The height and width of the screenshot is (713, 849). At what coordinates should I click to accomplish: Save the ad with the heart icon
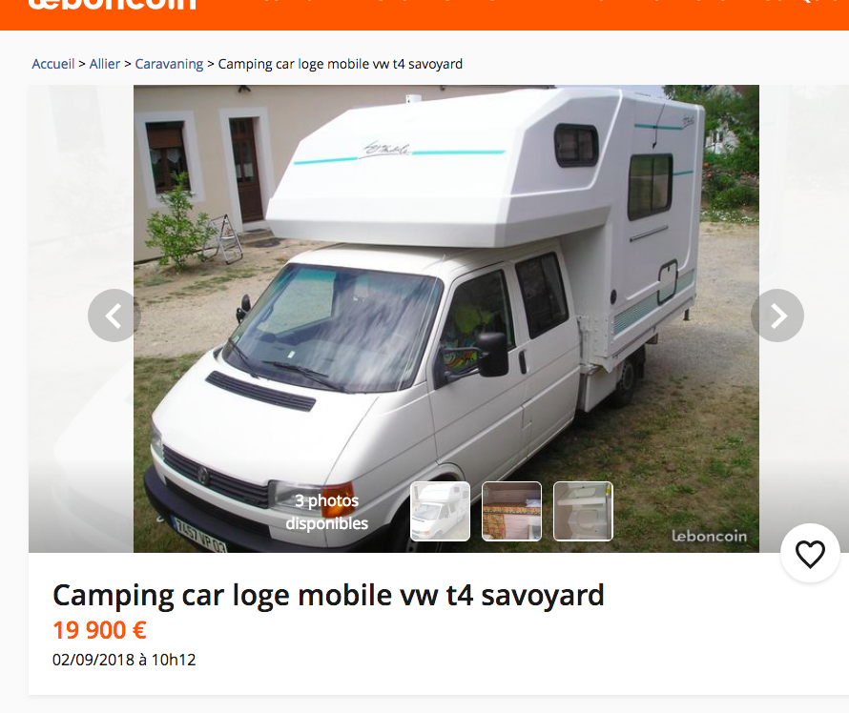[x=810, y=554]
